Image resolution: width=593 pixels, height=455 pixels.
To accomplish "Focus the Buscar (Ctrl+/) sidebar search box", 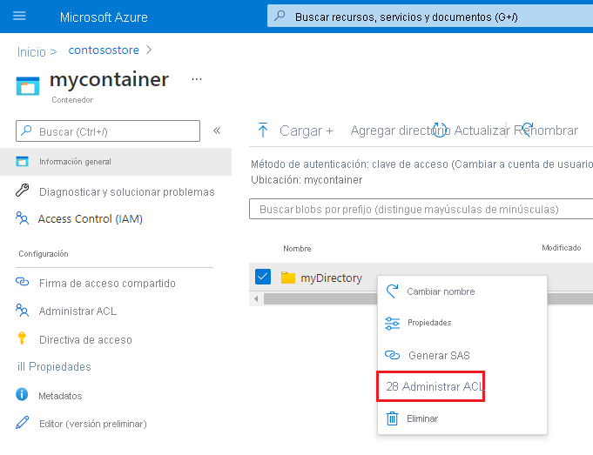I will pyautogui.click(x=108, y=131).
